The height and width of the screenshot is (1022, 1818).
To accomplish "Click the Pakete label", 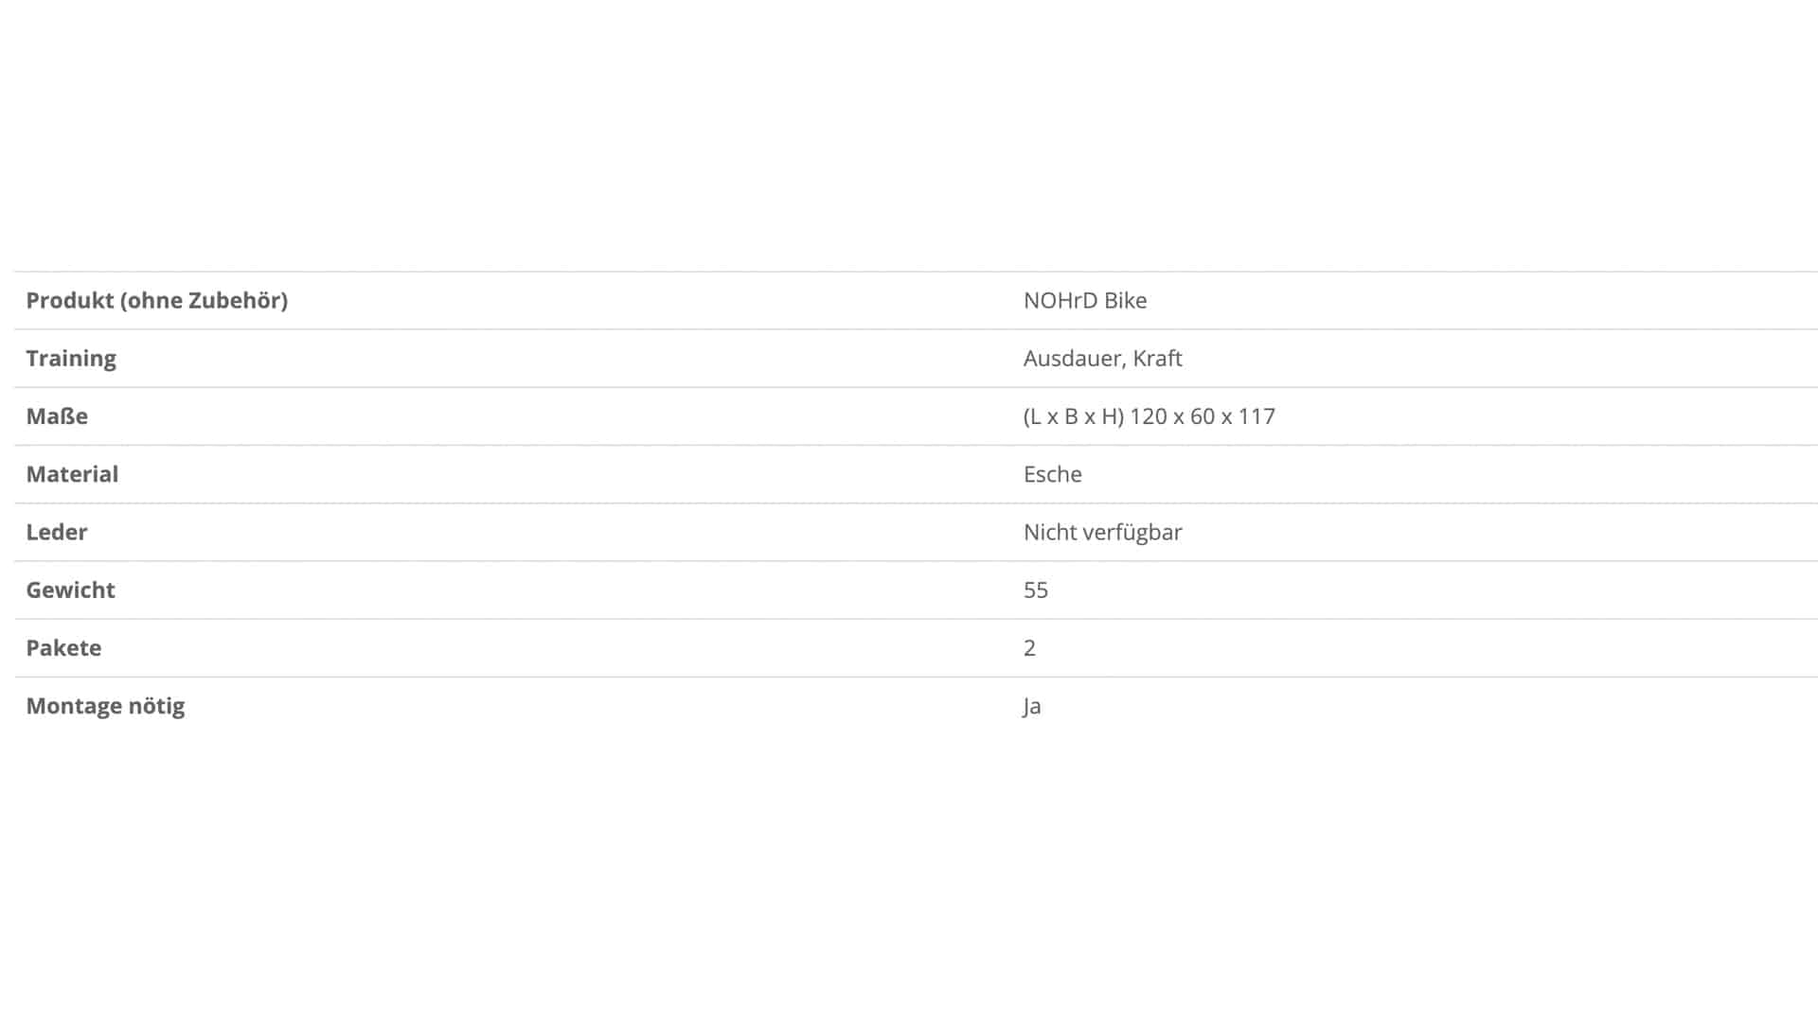I will (x=63, y=648).
